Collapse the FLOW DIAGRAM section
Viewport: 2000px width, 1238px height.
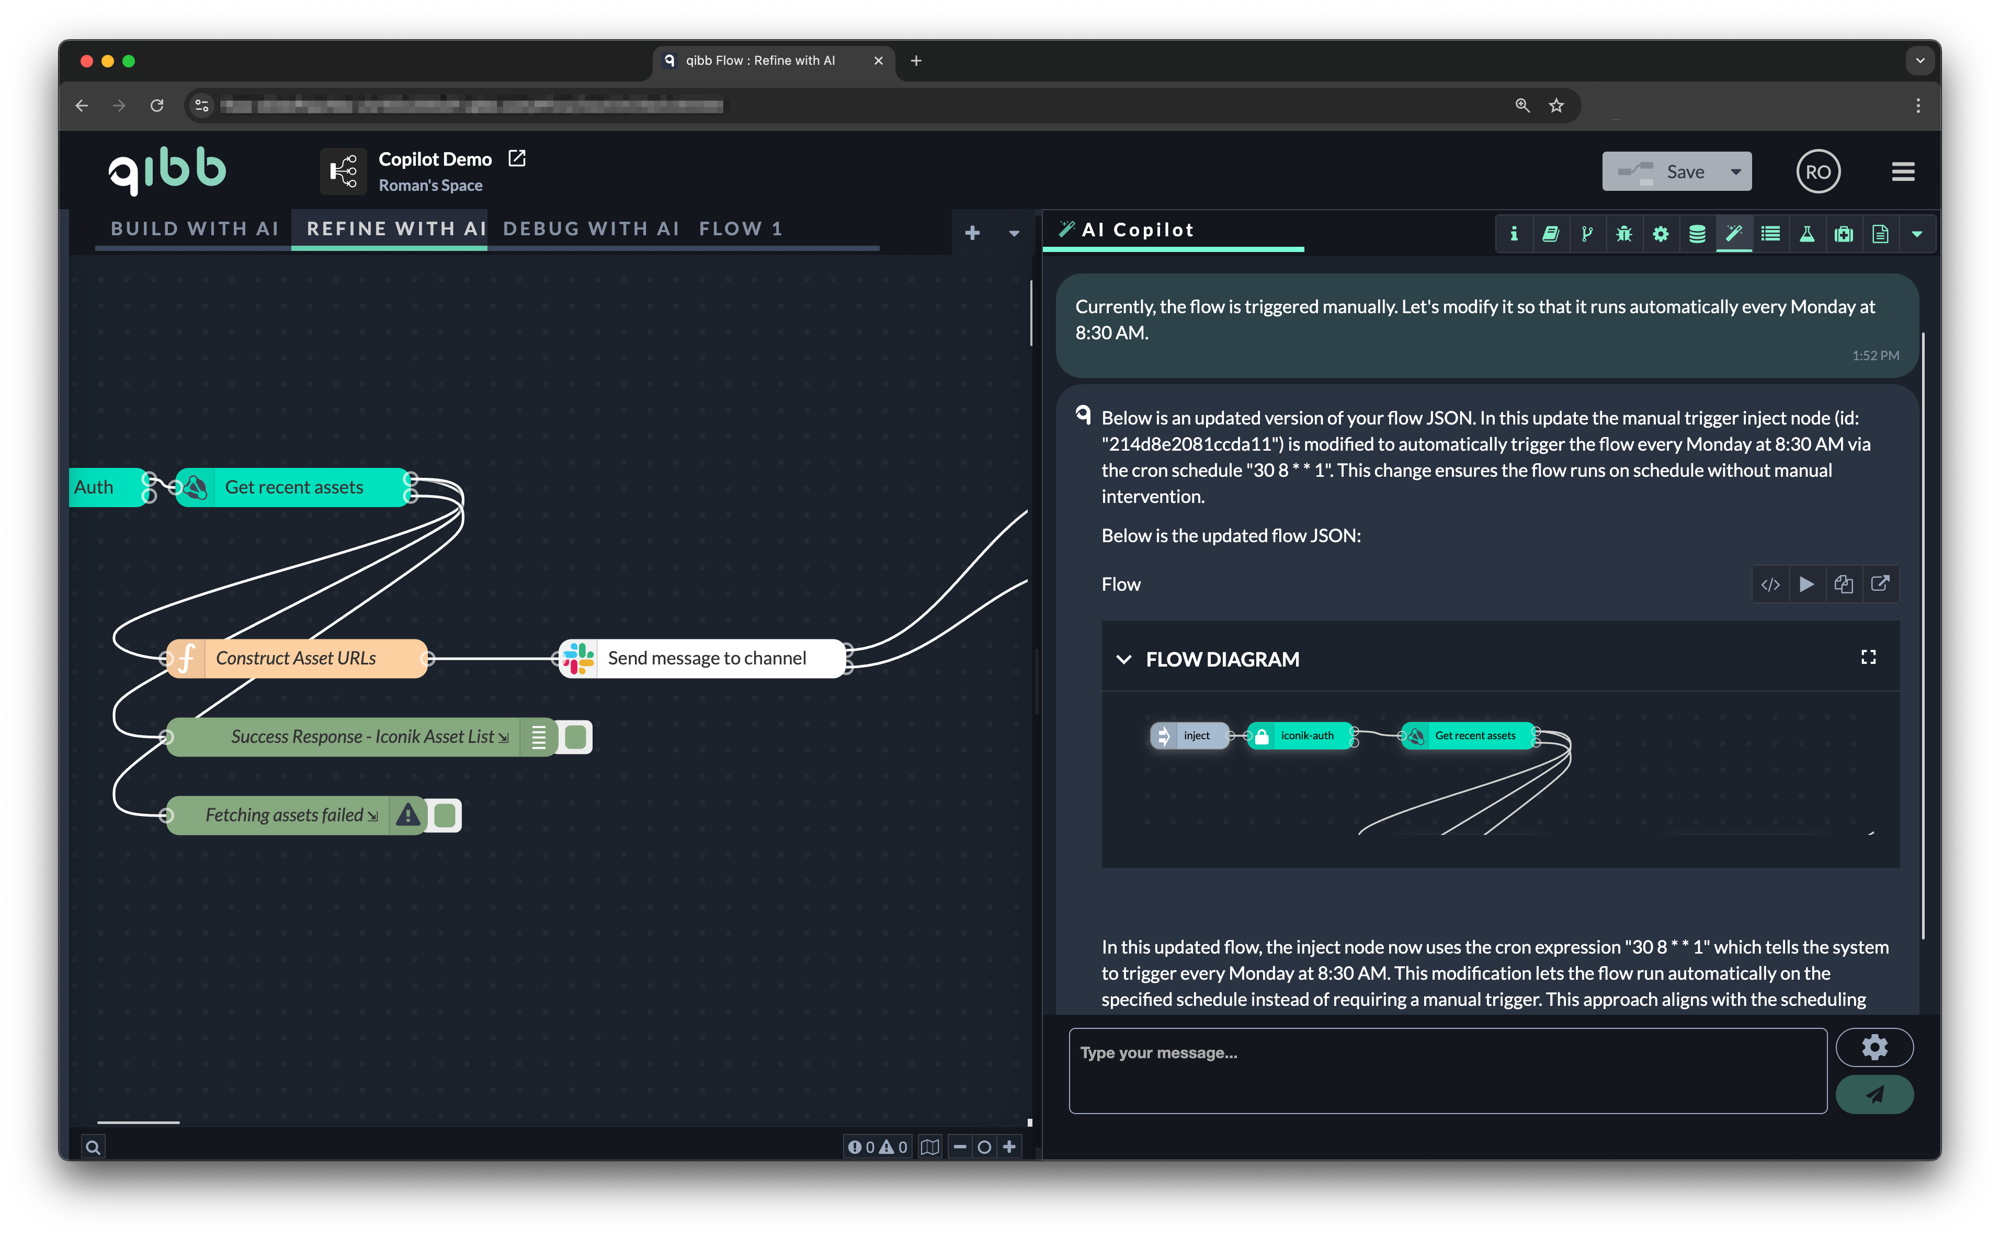pos(1124,659)
